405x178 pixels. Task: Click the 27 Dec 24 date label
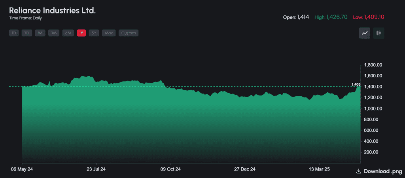point(245,169)
